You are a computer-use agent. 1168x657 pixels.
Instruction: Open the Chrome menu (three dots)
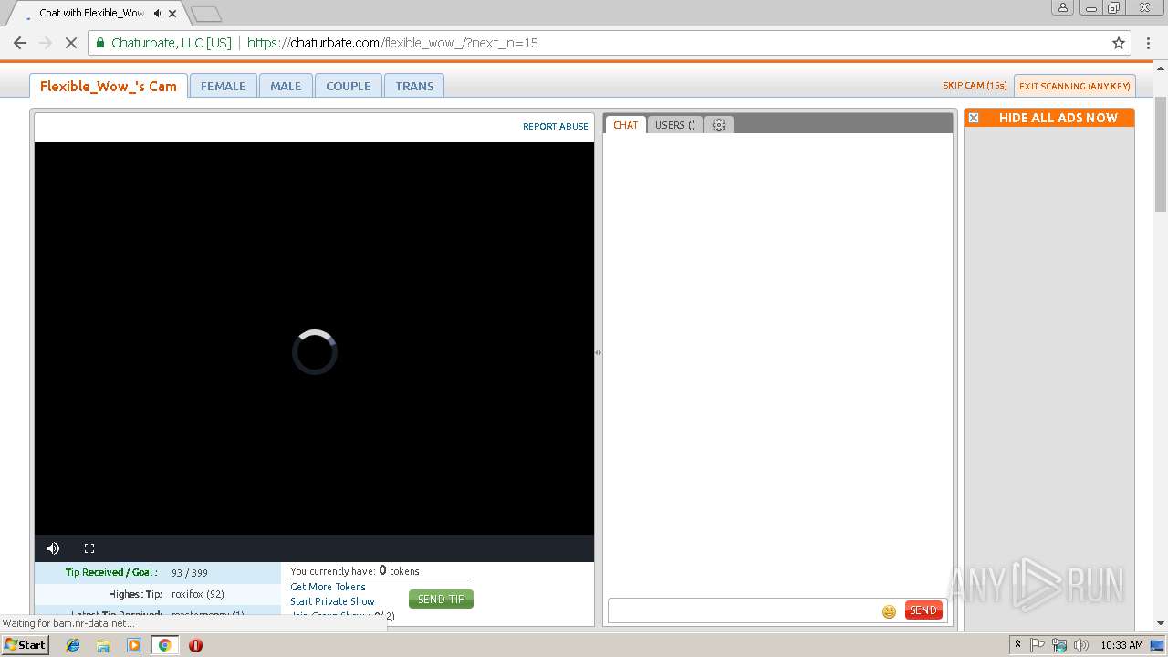point(1148,43)
